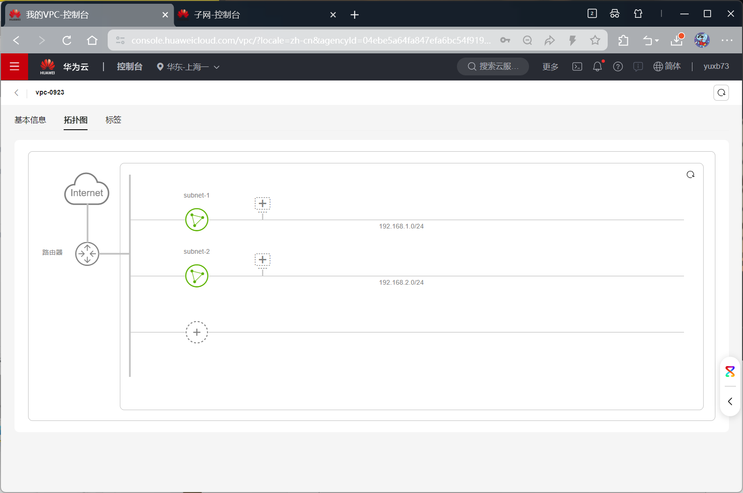This screenshot has height=493, width=743.
Task: Click the Internet cloud icon
Action: click(x=87, y=189)
